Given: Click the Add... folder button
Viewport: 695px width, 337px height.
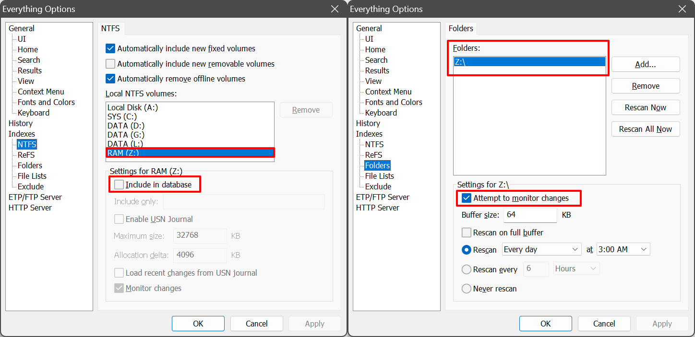Looking at the screenshot, I should coord(646,64).
